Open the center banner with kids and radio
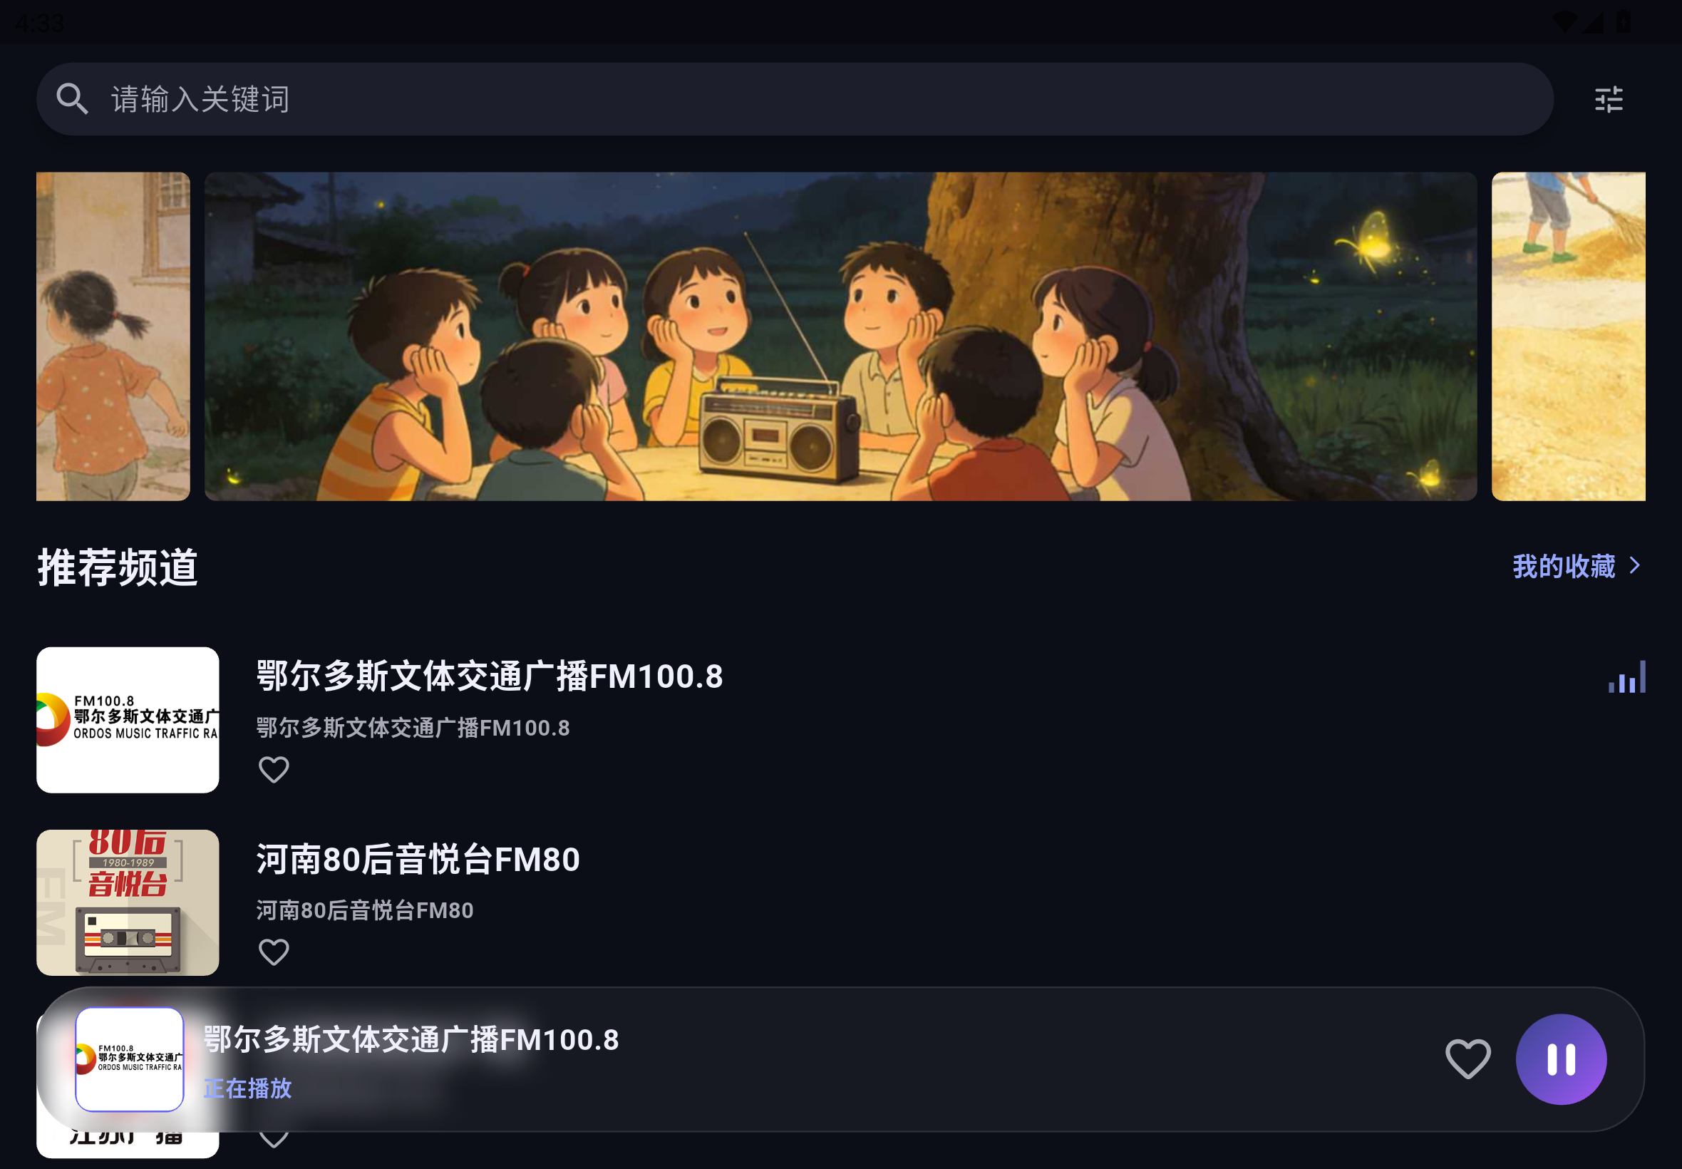Image resolution: width=1682 pixels, height=1169 pixels. 840,336
